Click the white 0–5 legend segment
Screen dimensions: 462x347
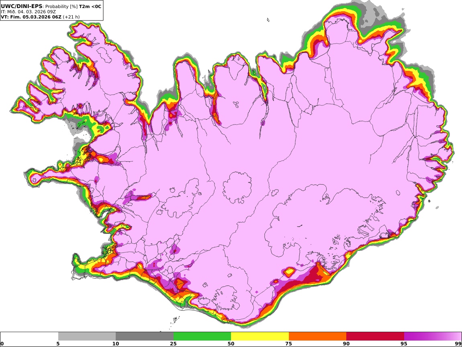tap(29, 337)
